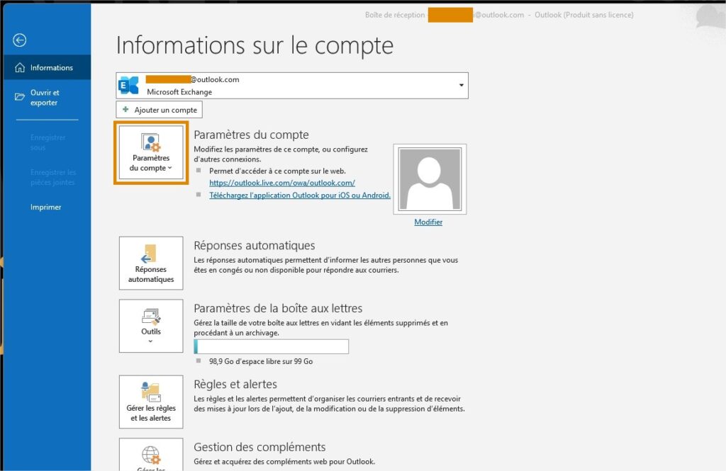
Task: Open the Informations tab in the sidebar
Action: pyautogui.click(x=51, y=68)
